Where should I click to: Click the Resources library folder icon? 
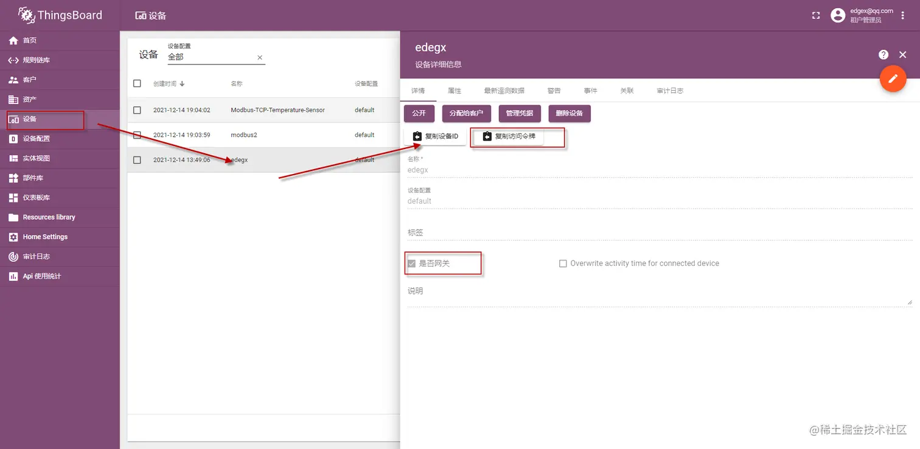pyautogui.click(x=13, y=217)
